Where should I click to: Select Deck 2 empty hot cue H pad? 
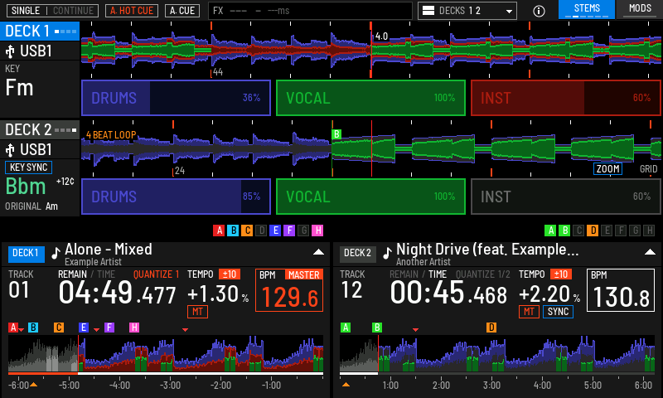click(649, 231)
